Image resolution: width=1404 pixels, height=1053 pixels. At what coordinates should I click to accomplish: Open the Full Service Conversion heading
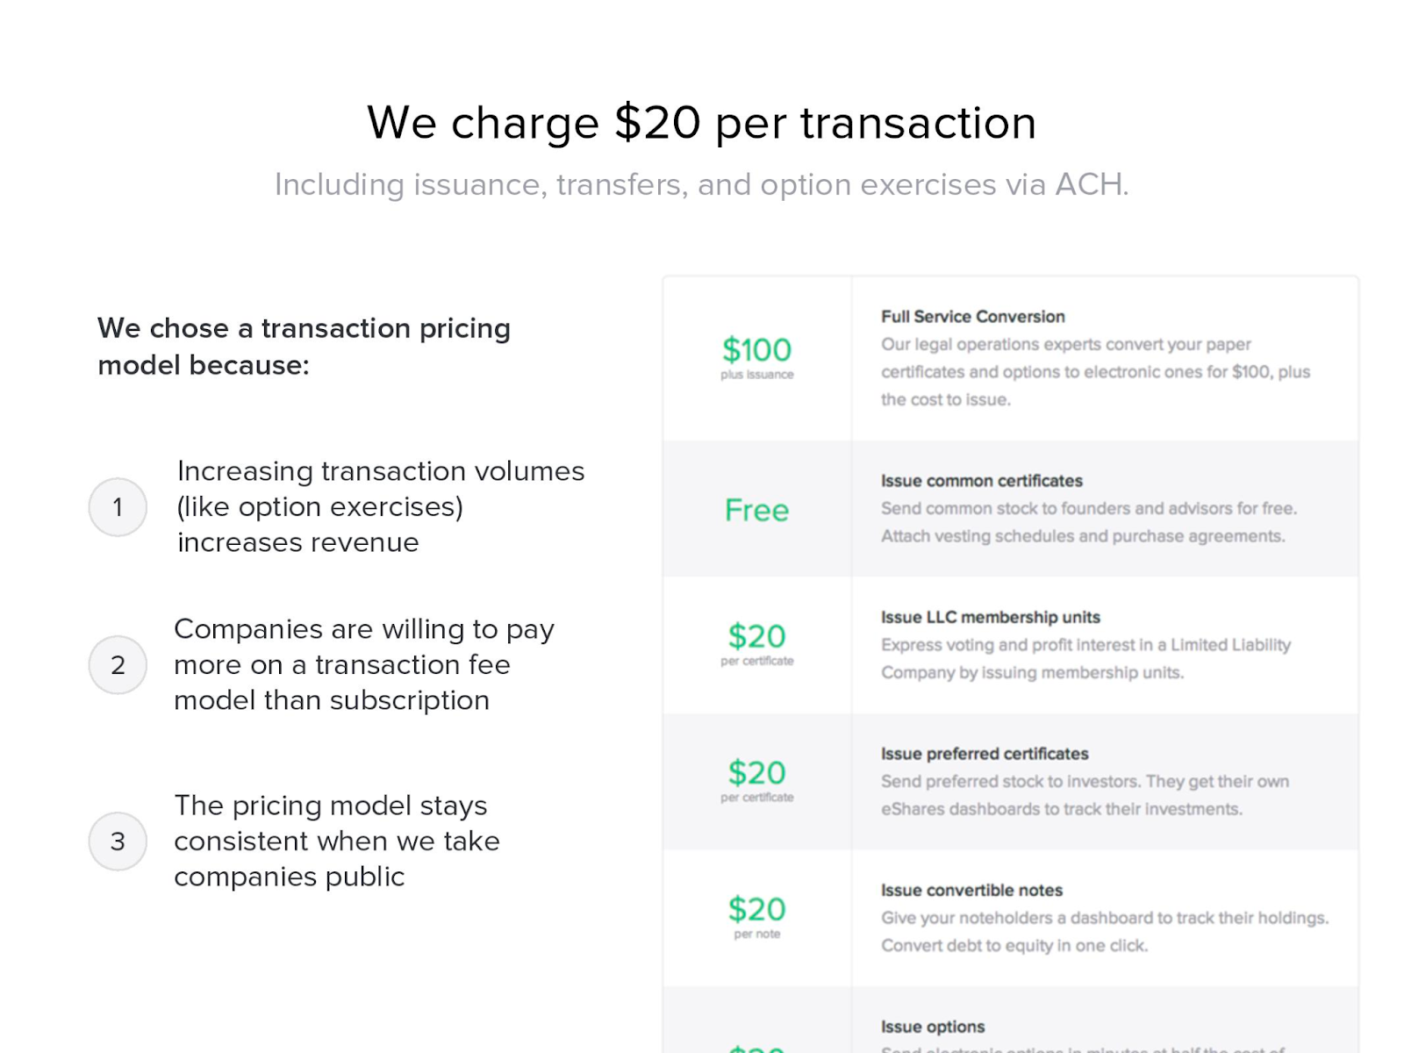[973, 317]
